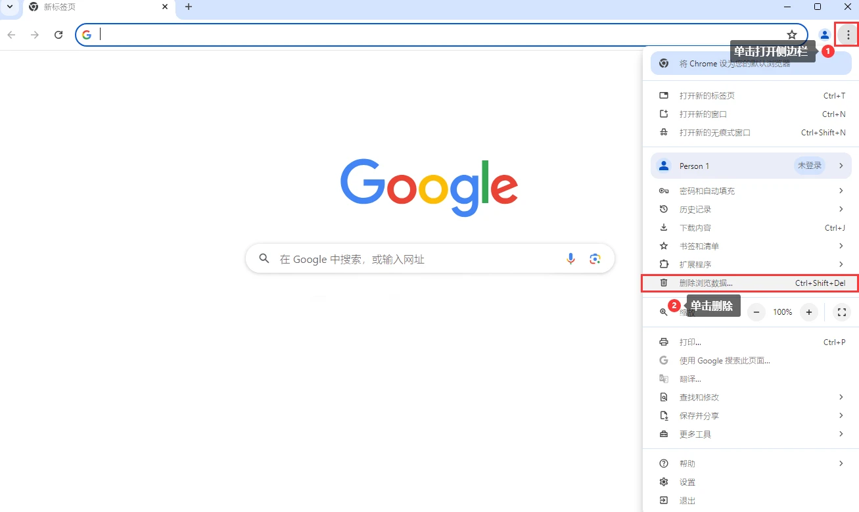Expand 密码和自动填充 submenu

751,191
